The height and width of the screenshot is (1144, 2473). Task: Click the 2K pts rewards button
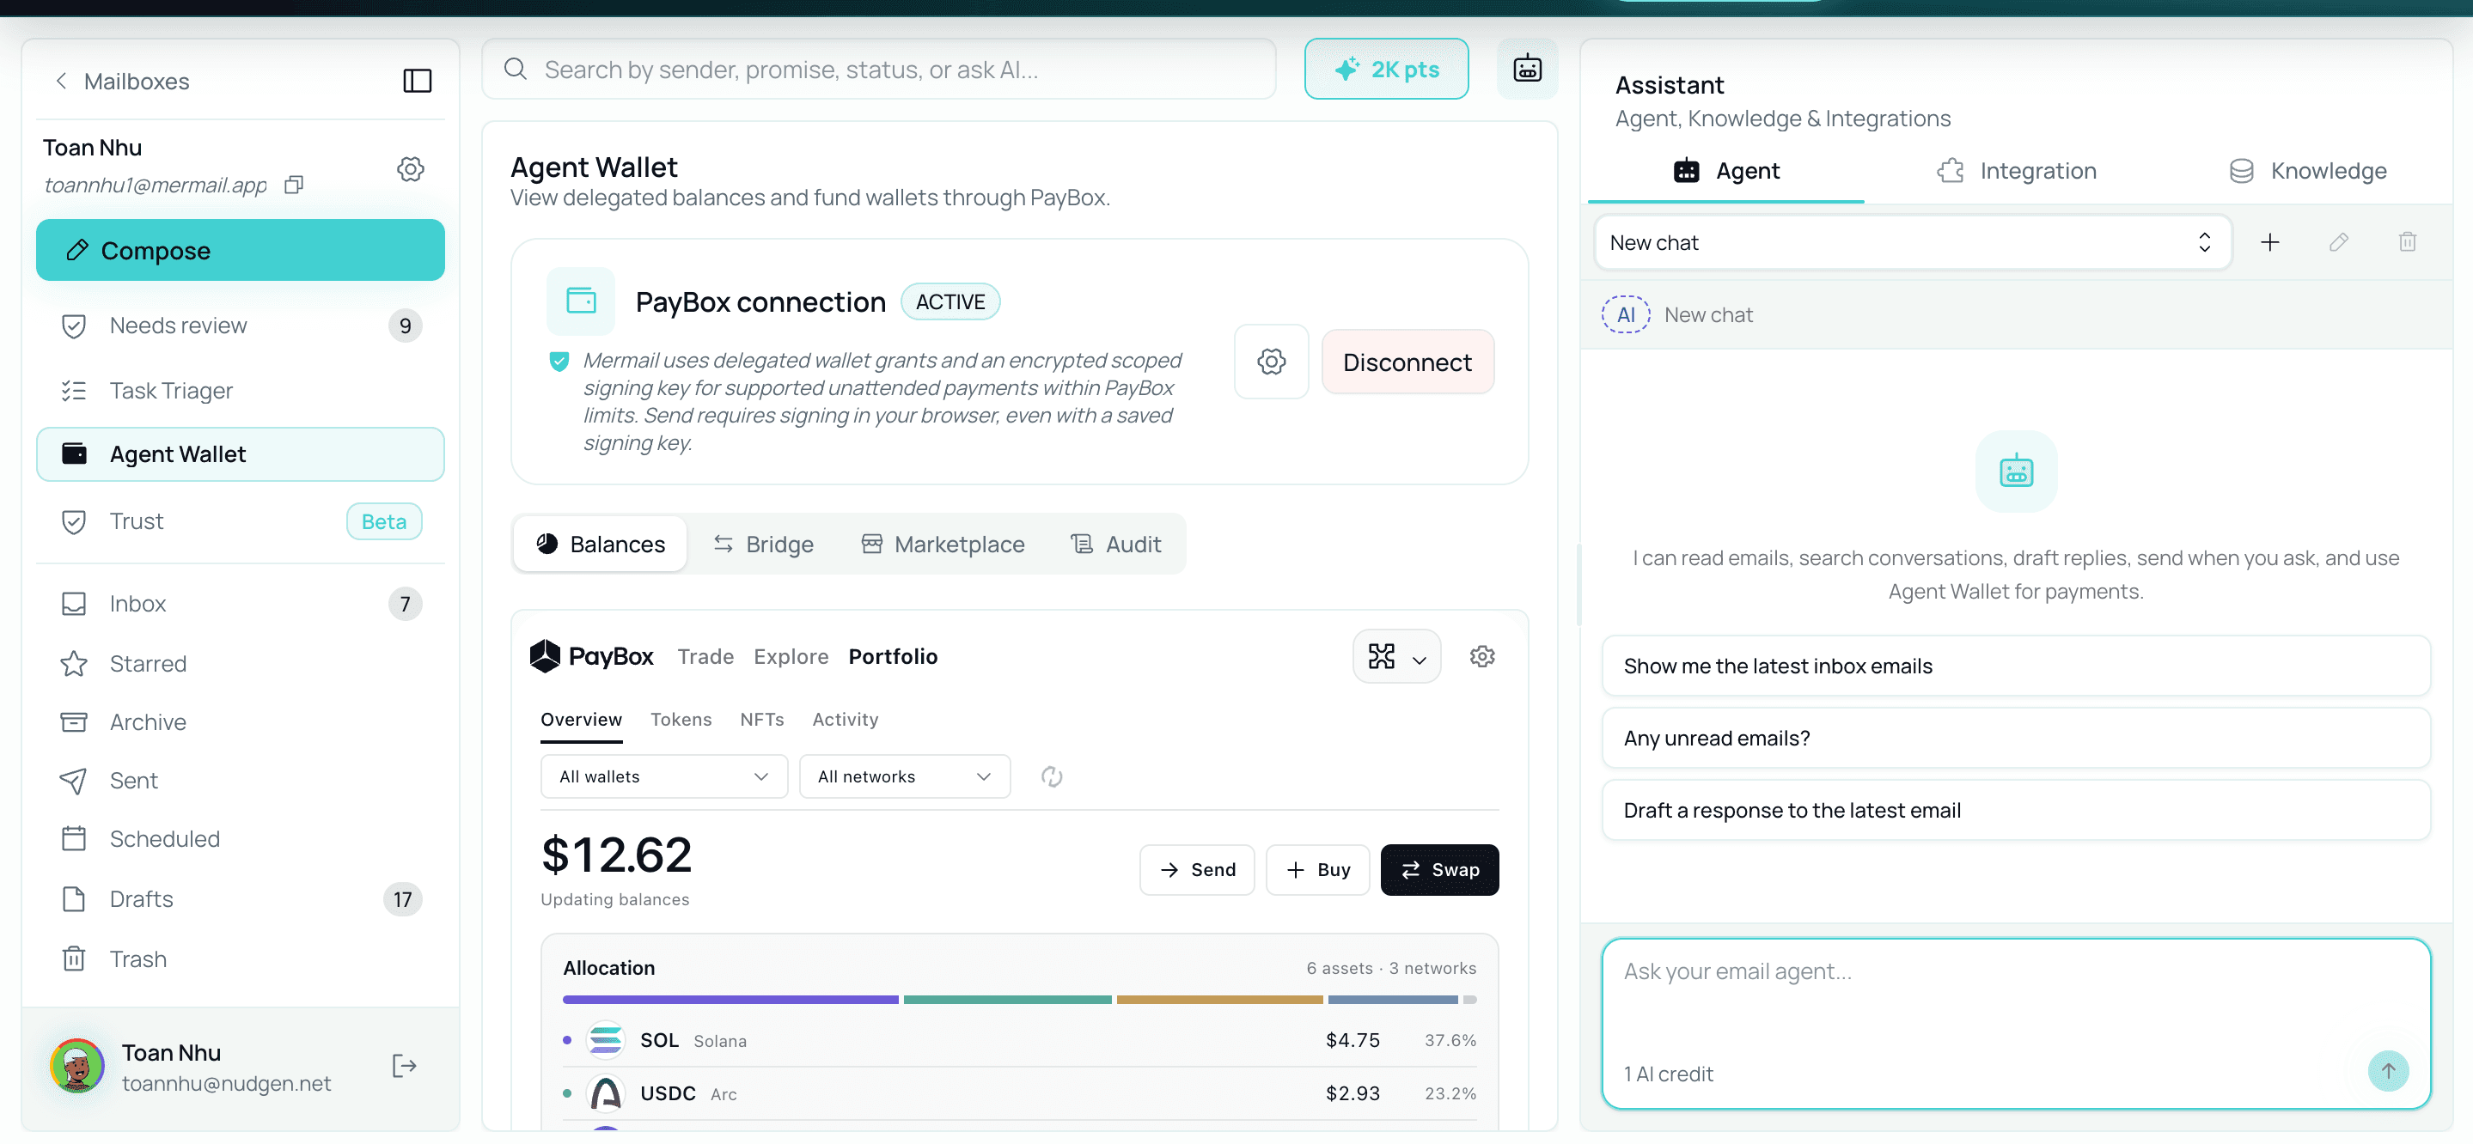click(1386, 69)
